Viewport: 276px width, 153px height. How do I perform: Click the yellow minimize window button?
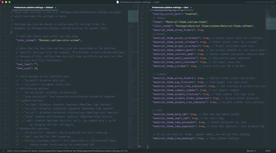click(6, 2)
